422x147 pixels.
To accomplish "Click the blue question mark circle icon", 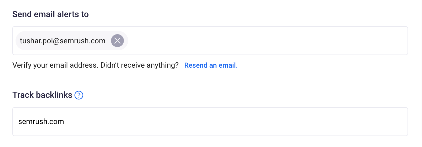I will (x=79, y=95).
